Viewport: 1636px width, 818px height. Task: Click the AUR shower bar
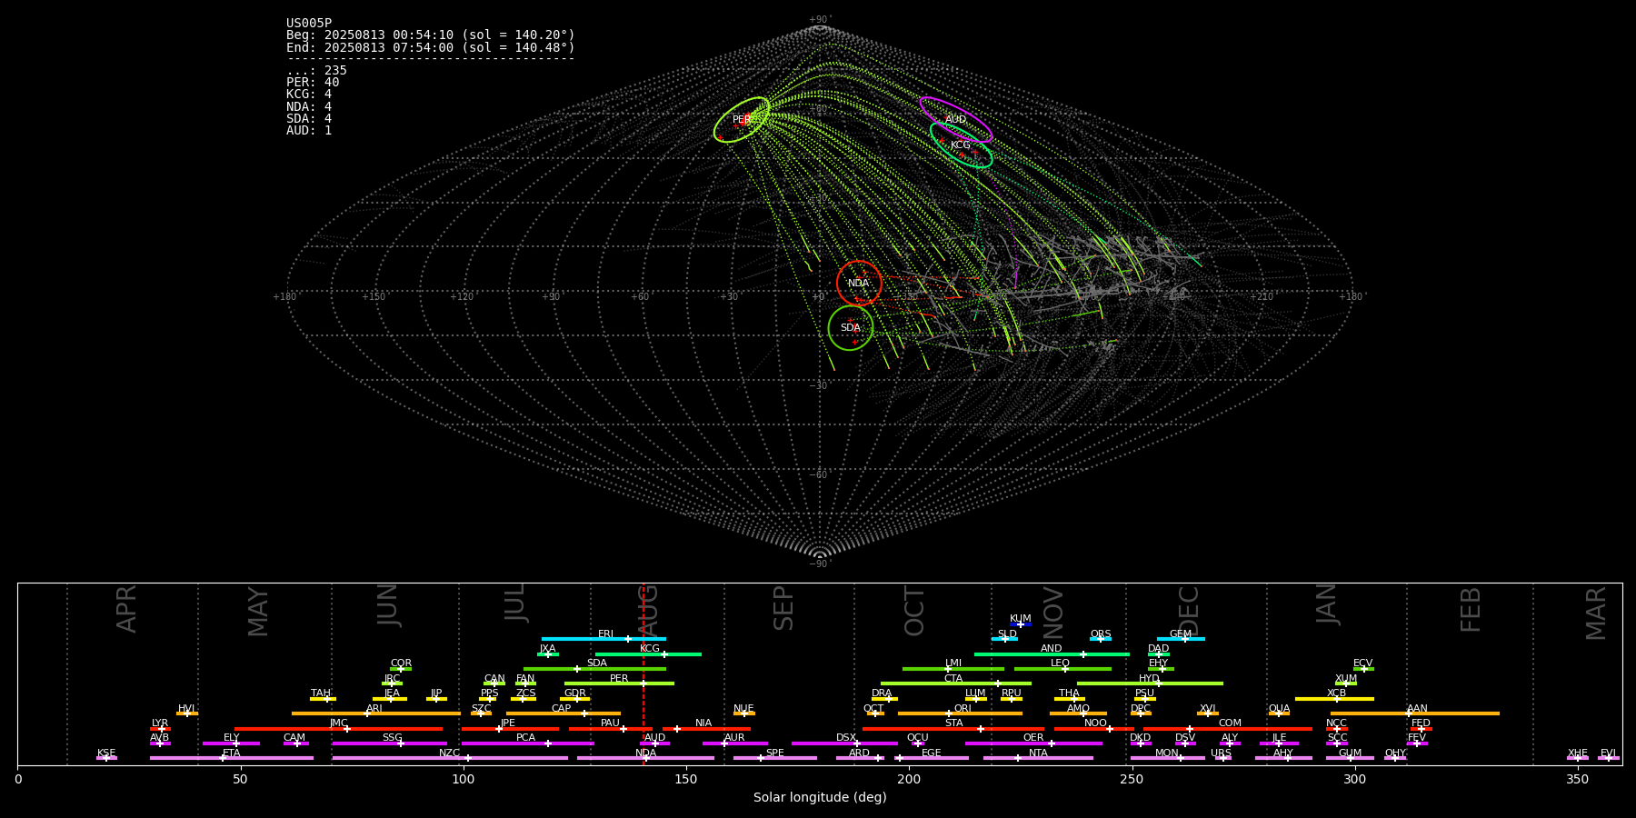tap(734, 743)
